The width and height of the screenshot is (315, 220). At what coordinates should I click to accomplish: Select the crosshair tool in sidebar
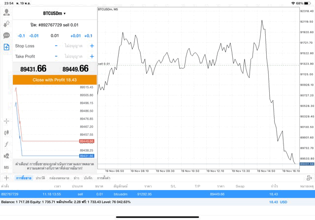tap(6, 121)
